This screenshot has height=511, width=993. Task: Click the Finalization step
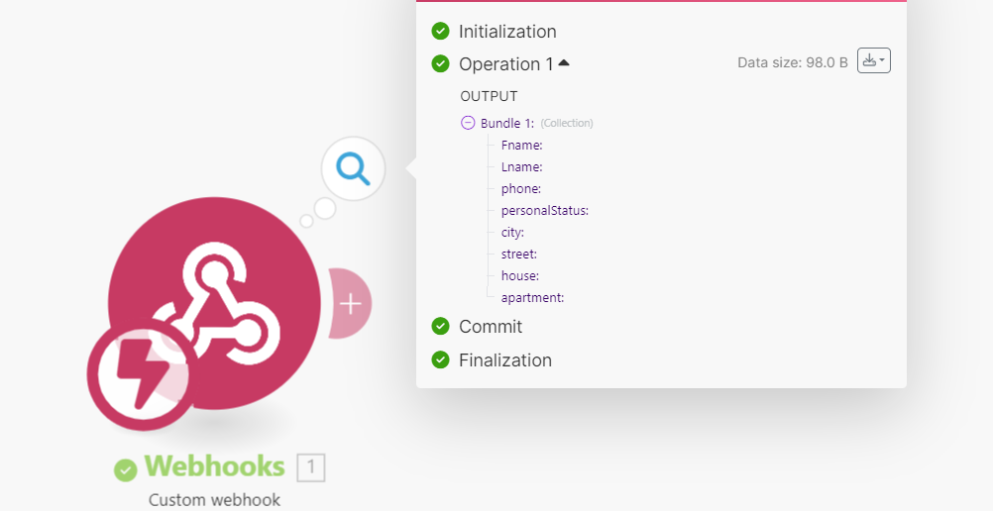tap(504, 359)
